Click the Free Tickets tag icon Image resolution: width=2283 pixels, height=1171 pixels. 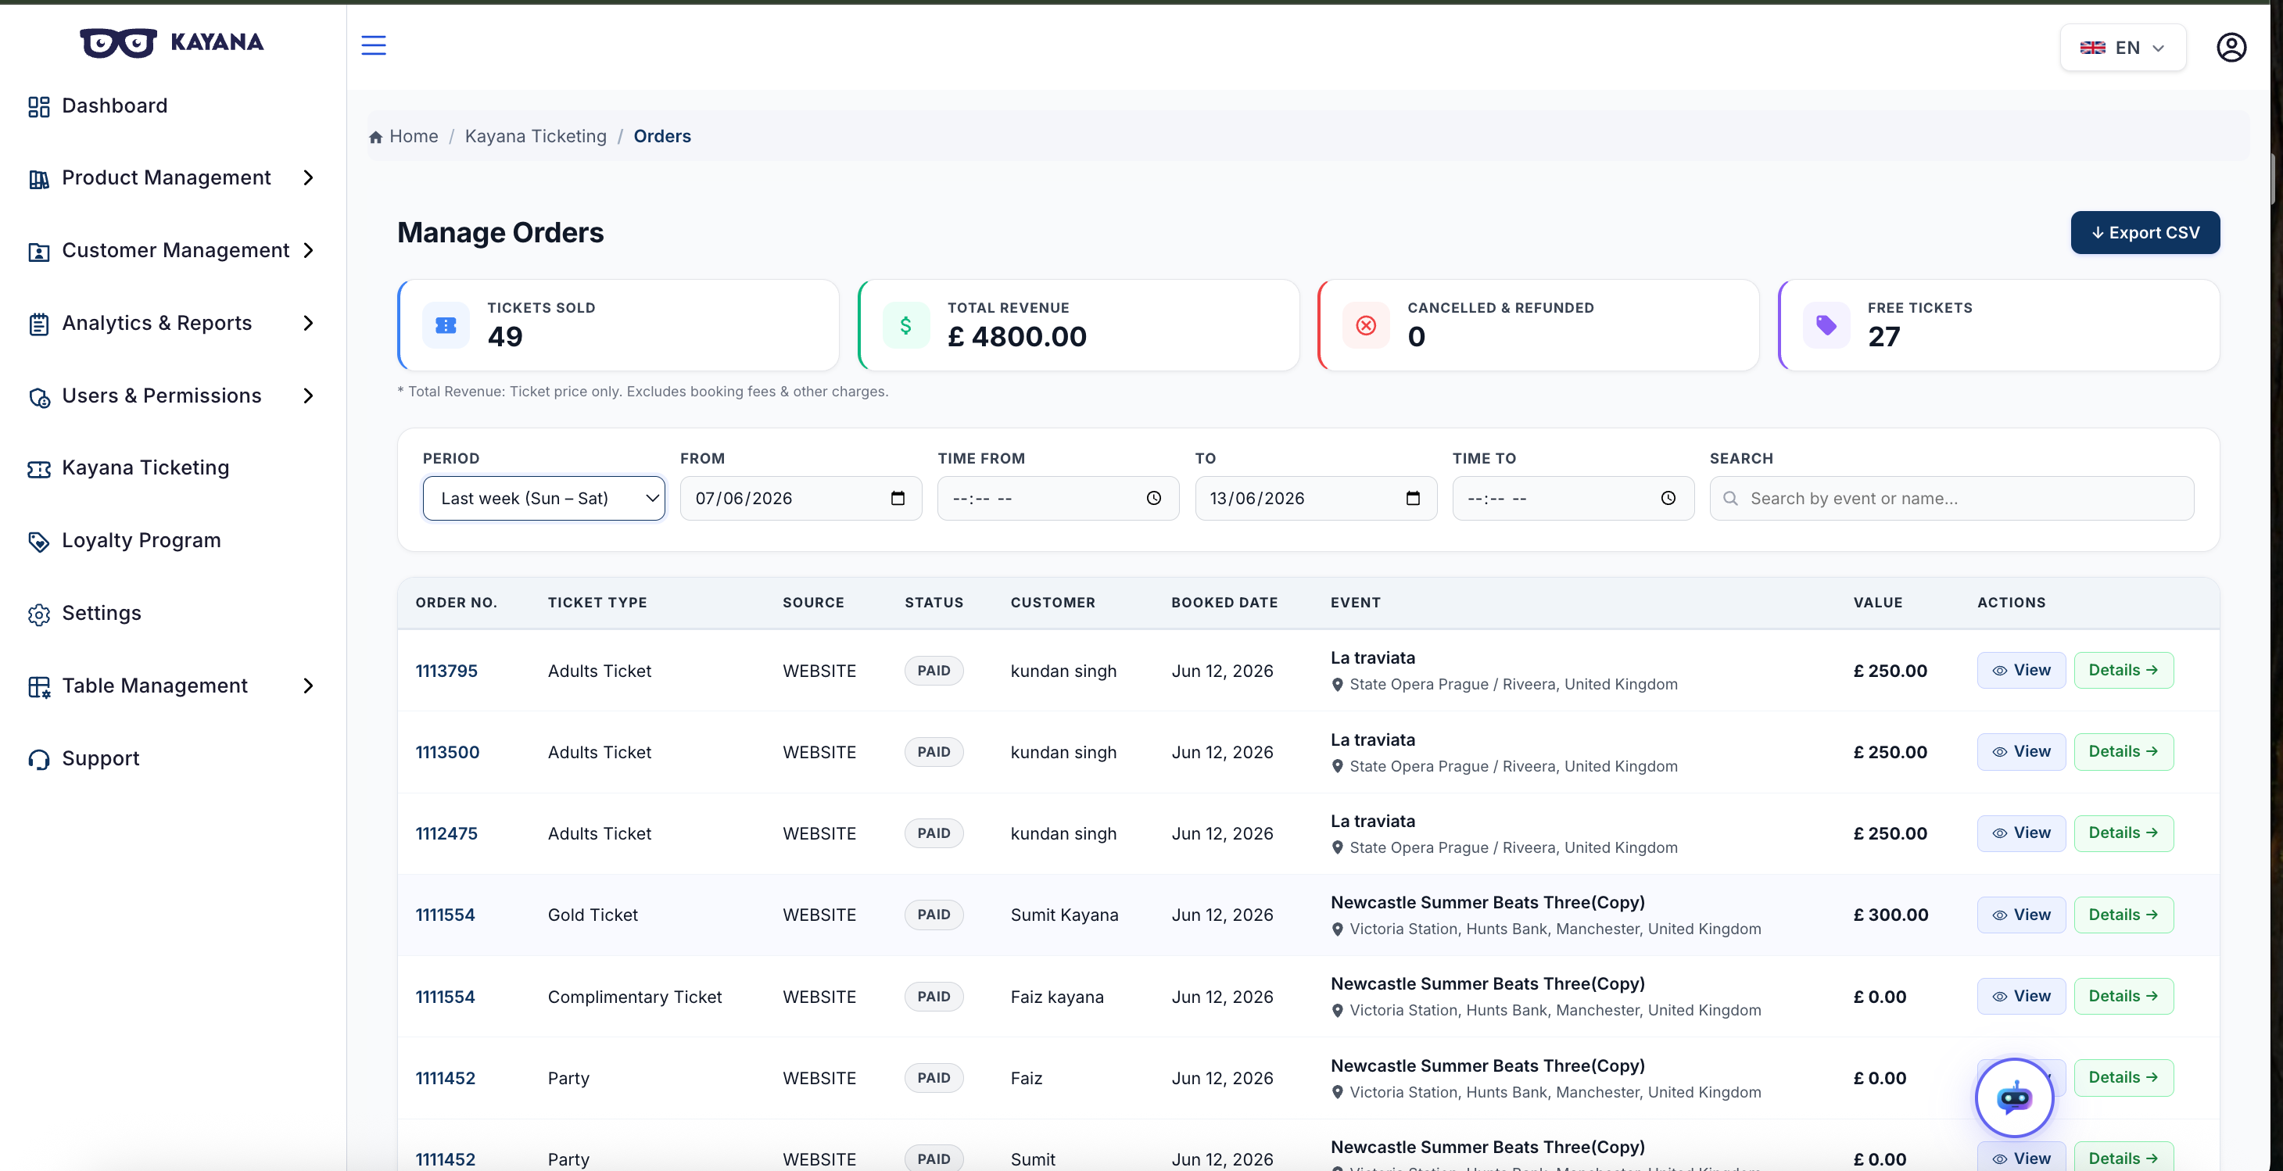click(x=1826, y=325)
